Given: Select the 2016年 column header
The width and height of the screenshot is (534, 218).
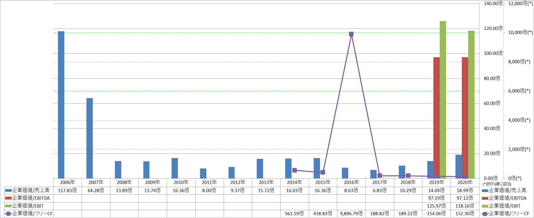Looking at the screenshot, I should coord(351,182).
